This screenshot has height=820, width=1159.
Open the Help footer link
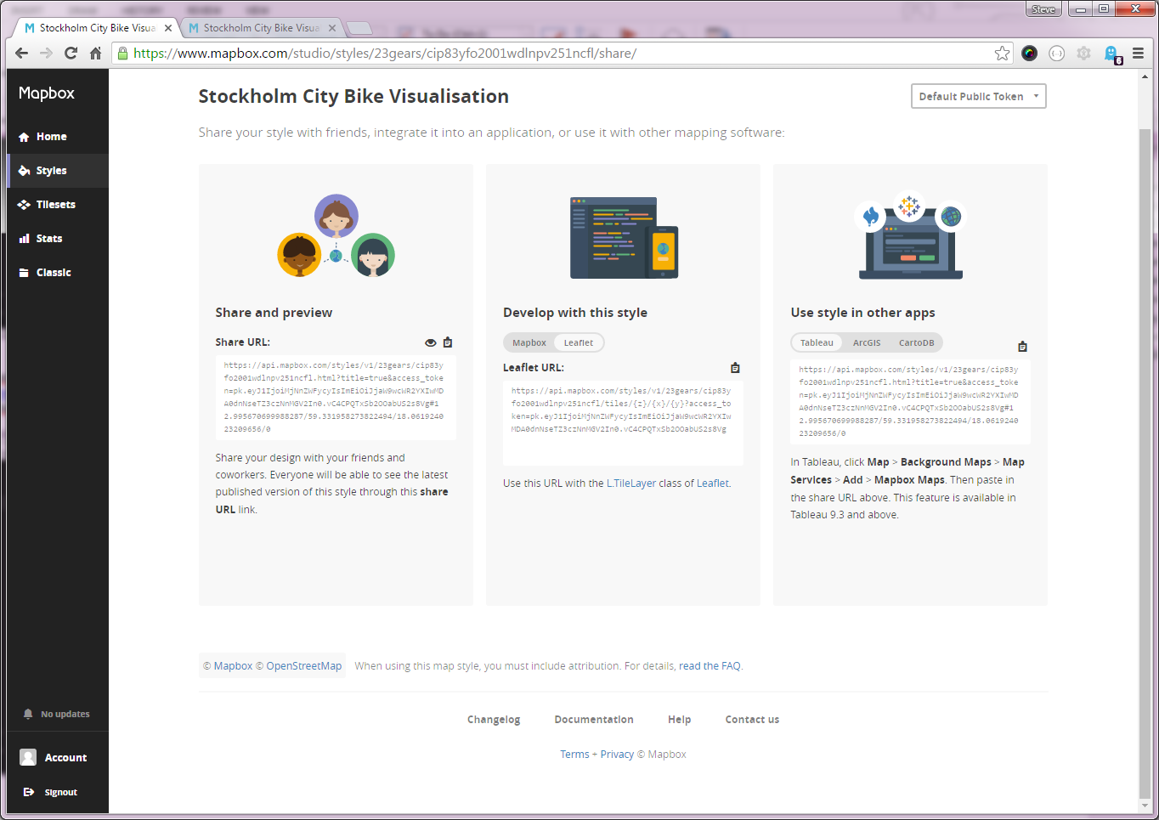[x=679, y=720]
